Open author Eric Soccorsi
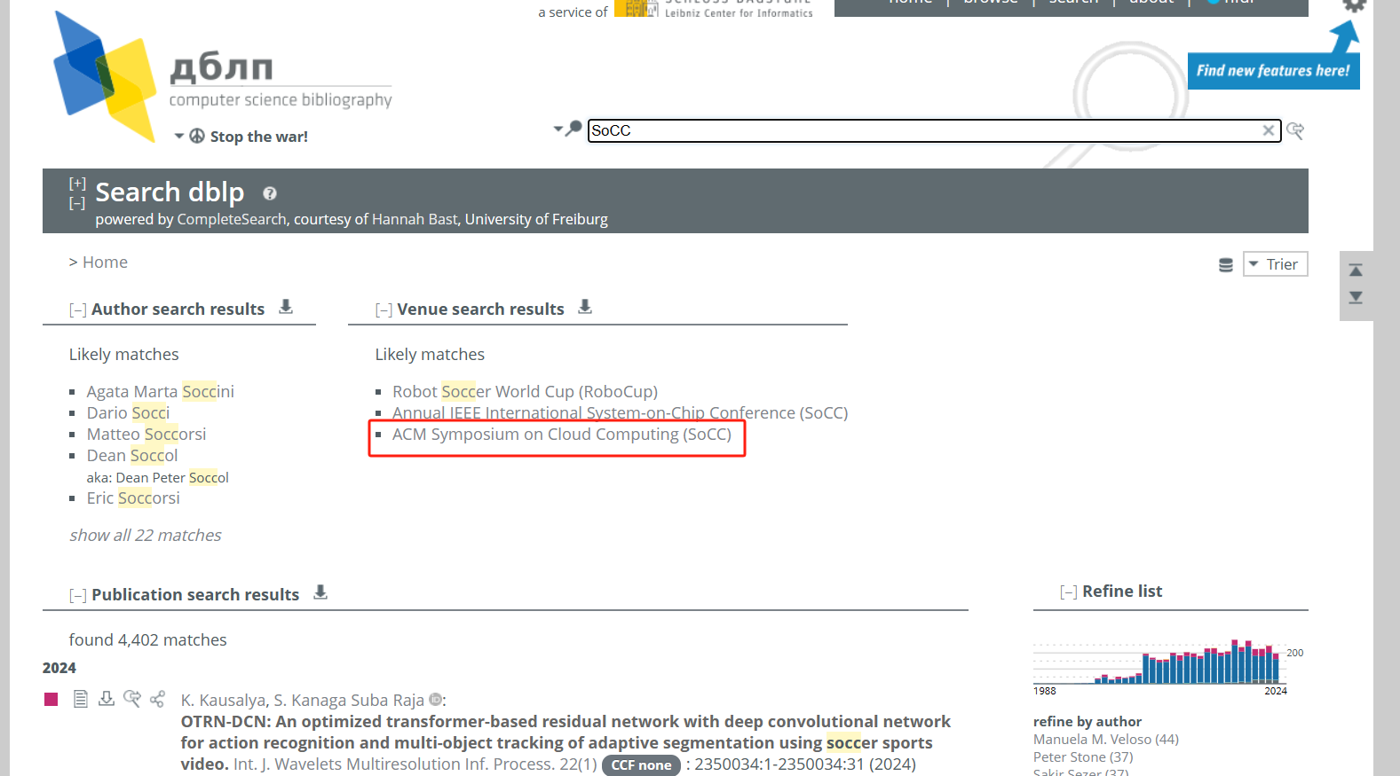The image size is (1400, 776). pos(133,498)
